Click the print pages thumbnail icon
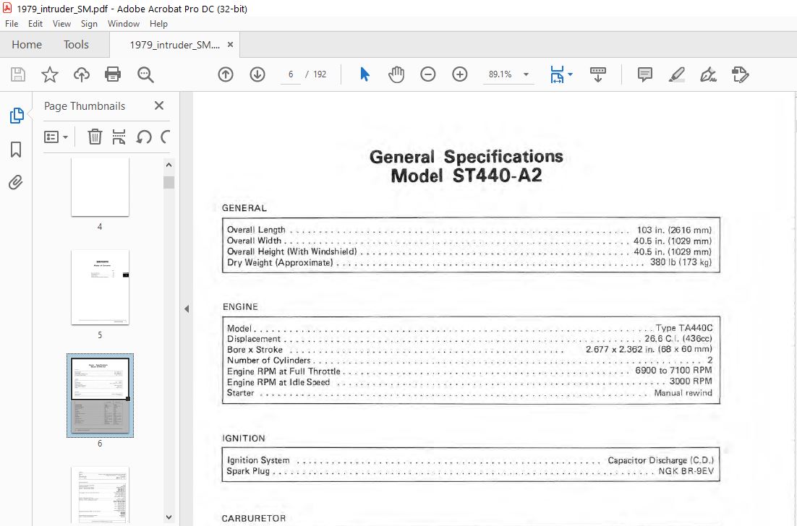This screenshot has width=797, height=526. (x=119, y=137)
